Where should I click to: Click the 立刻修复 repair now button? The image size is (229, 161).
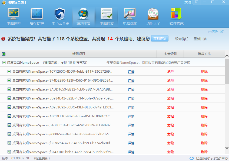click(x=160, y=38)
